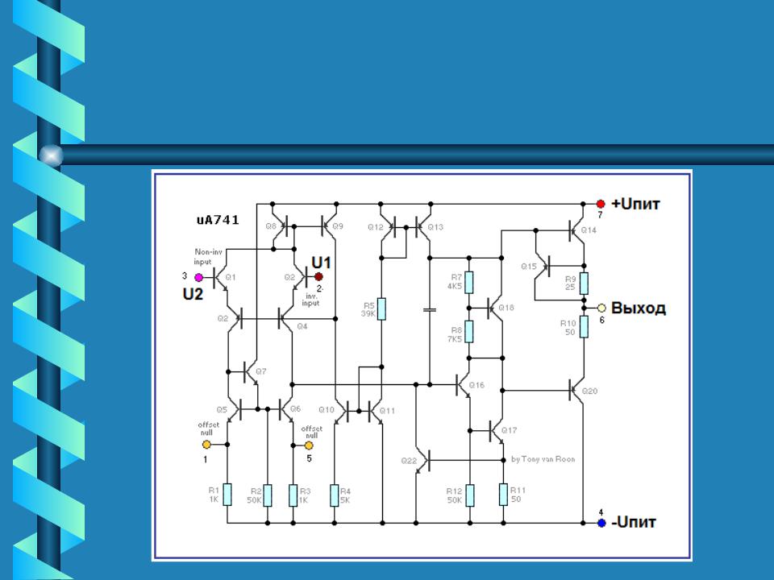Click the capacitor symbol below Q13
The width and height of the screenshot is (774, 580).
(x=430, y=310)
